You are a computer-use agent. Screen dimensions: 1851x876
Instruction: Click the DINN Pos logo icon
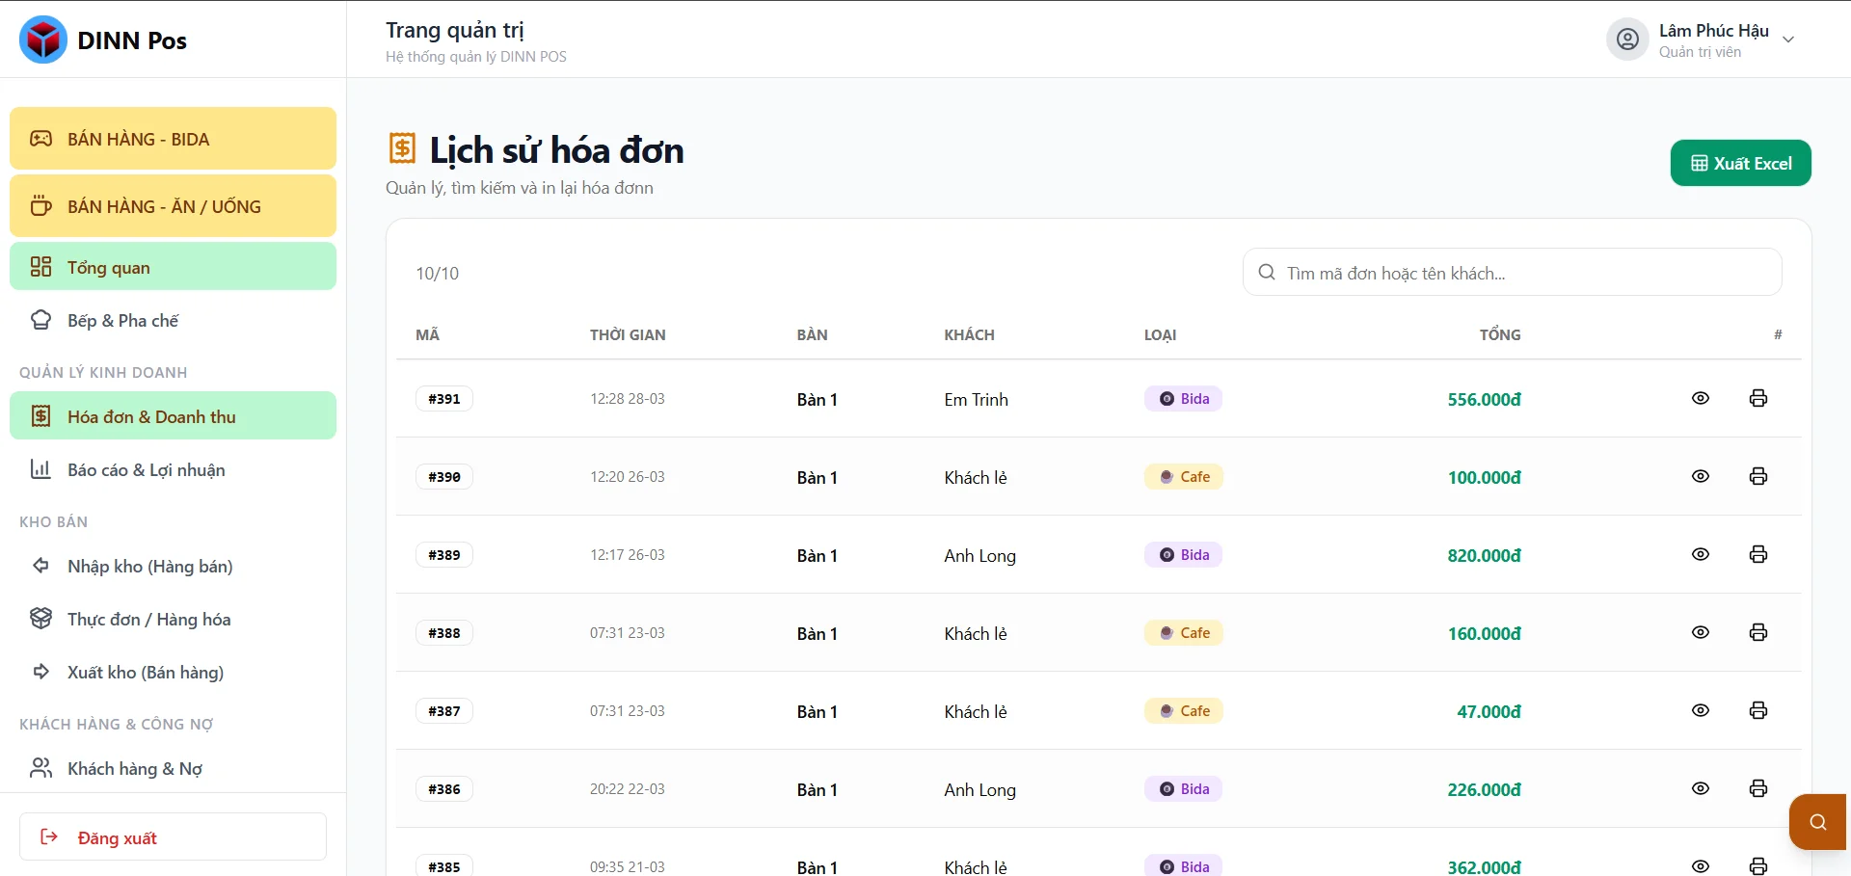coord(43,40)
